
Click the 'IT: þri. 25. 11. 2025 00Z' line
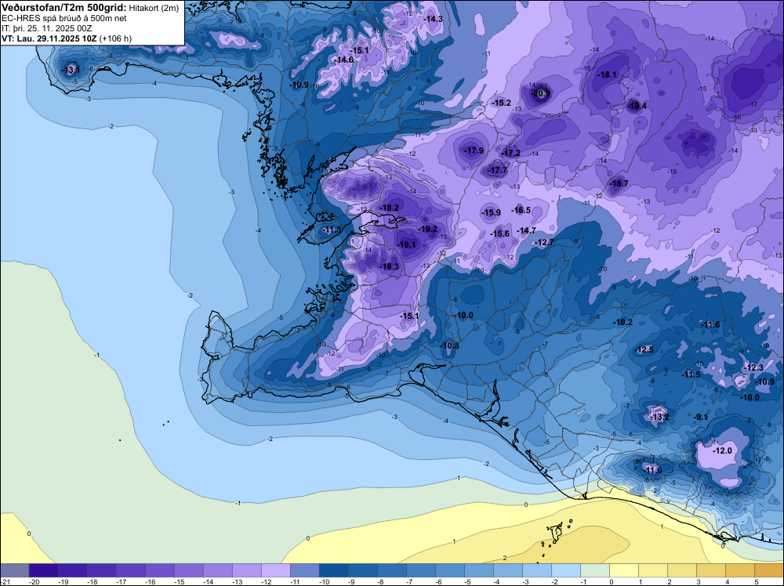[47, 28]
